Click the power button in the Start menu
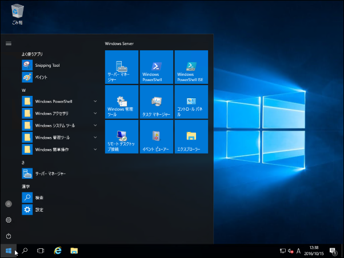 9,236
